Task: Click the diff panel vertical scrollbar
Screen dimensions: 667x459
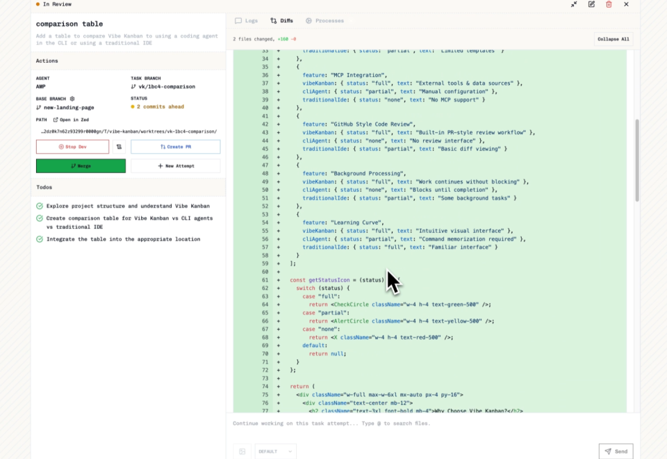Action: coord(637,161)
